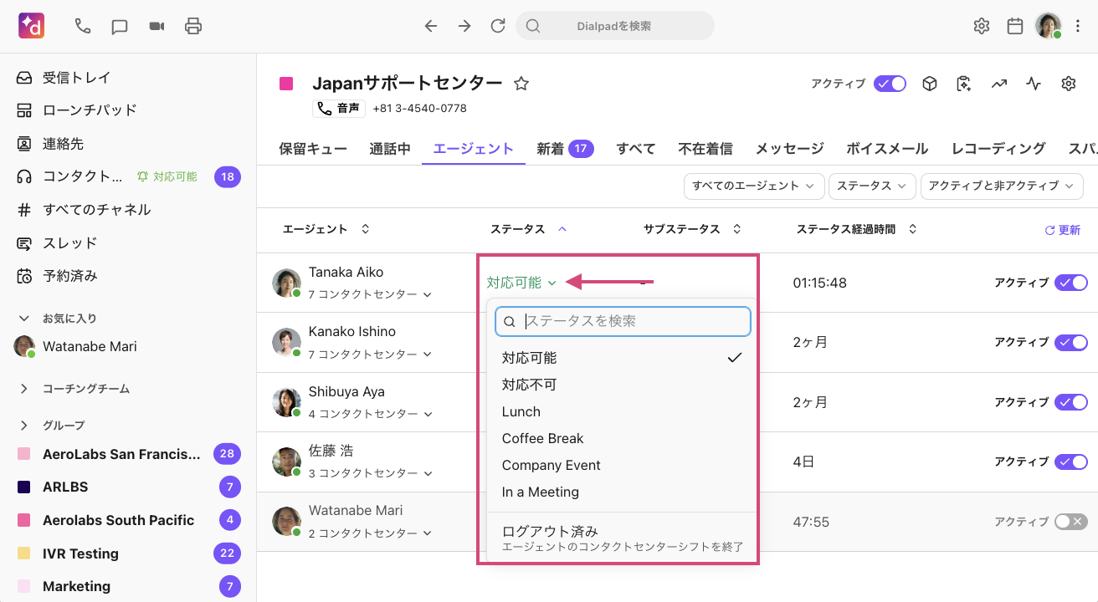This screenshot has width=1098, height=602.
Task: Click the analytics trend arrow icon
Action: click(998, 84)
